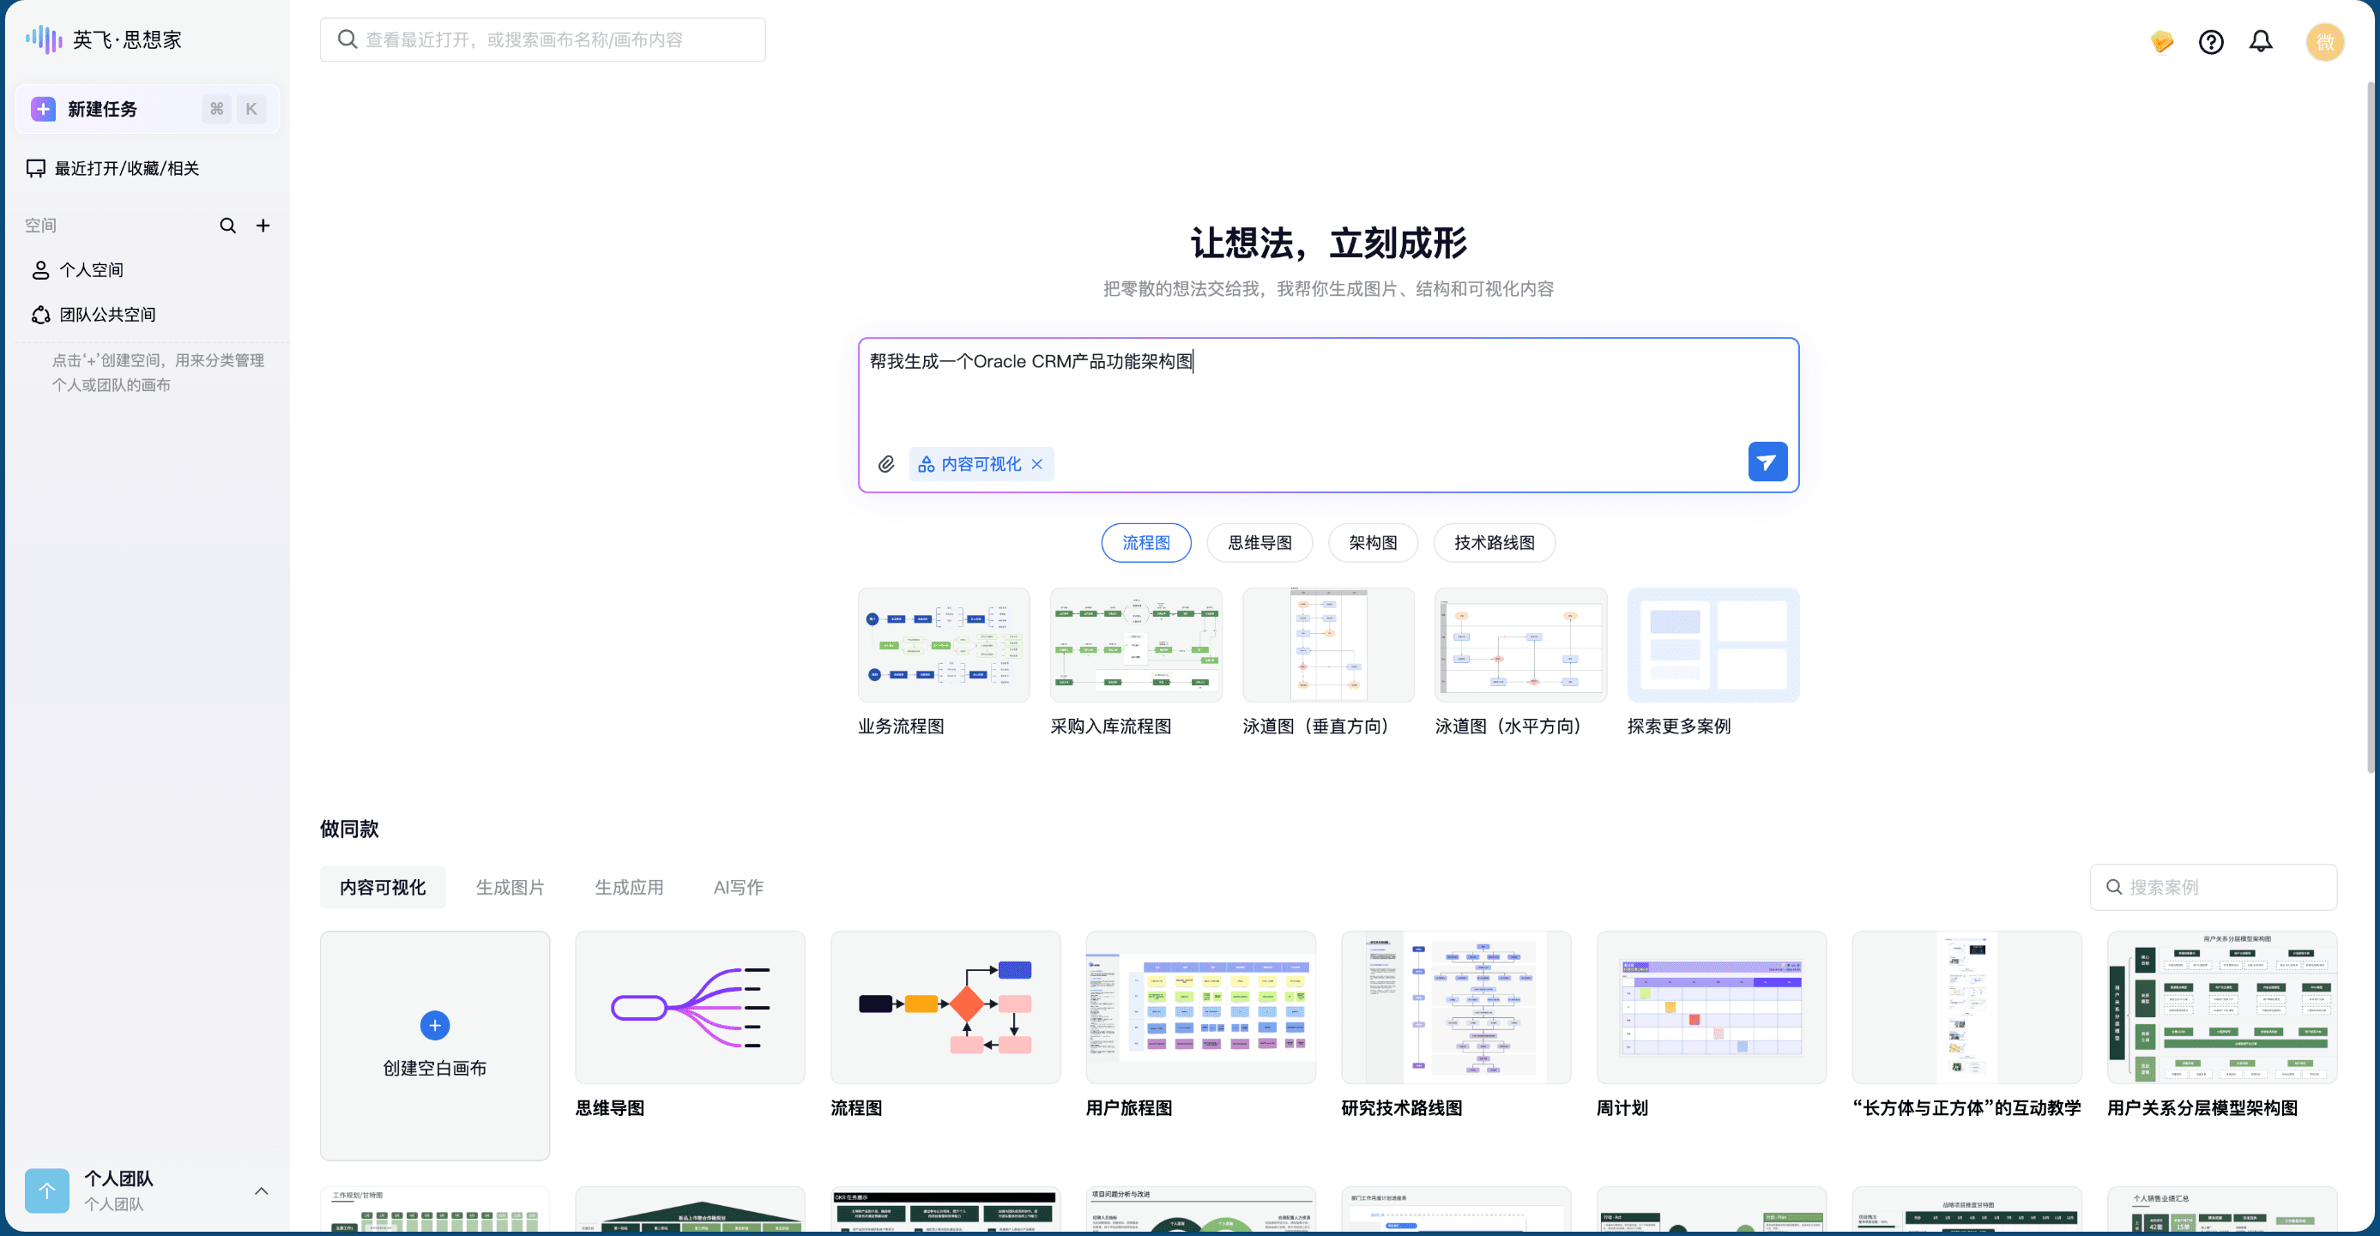The height and width of the screenshot is (1236, 2380).
Task: Select the 架构图 chip
Action: 1372,542
